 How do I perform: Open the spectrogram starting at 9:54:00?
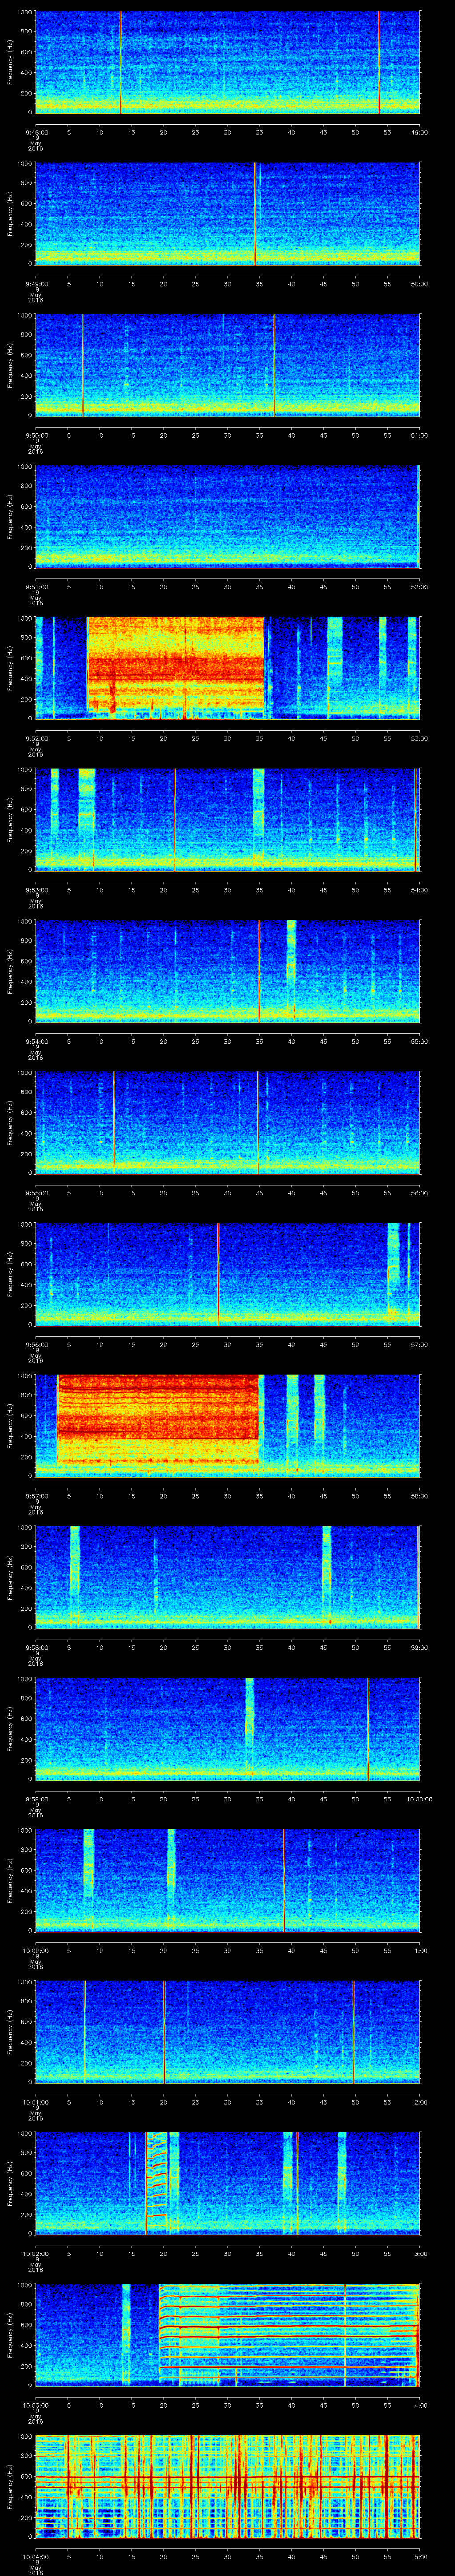227,971
